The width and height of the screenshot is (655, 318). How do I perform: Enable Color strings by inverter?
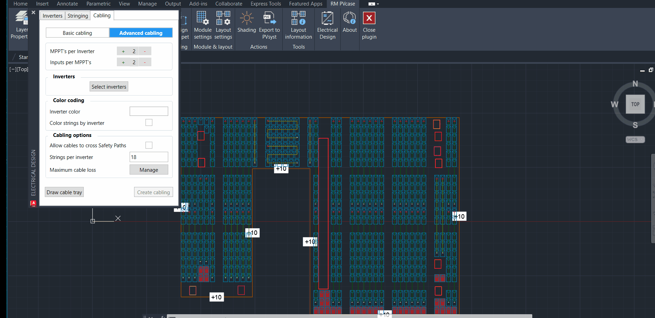click(x=149, y=122)
